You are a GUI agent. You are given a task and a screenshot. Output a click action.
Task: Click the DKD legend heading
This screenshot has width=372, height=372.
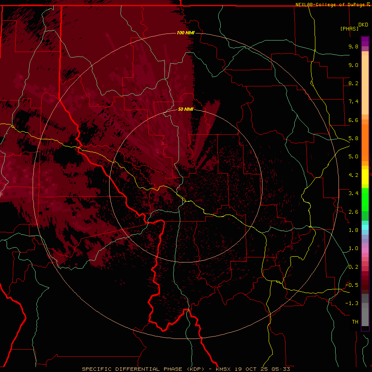pos(363,25)
